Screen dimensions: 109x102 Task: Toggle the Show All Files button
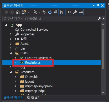pos(61,12)
